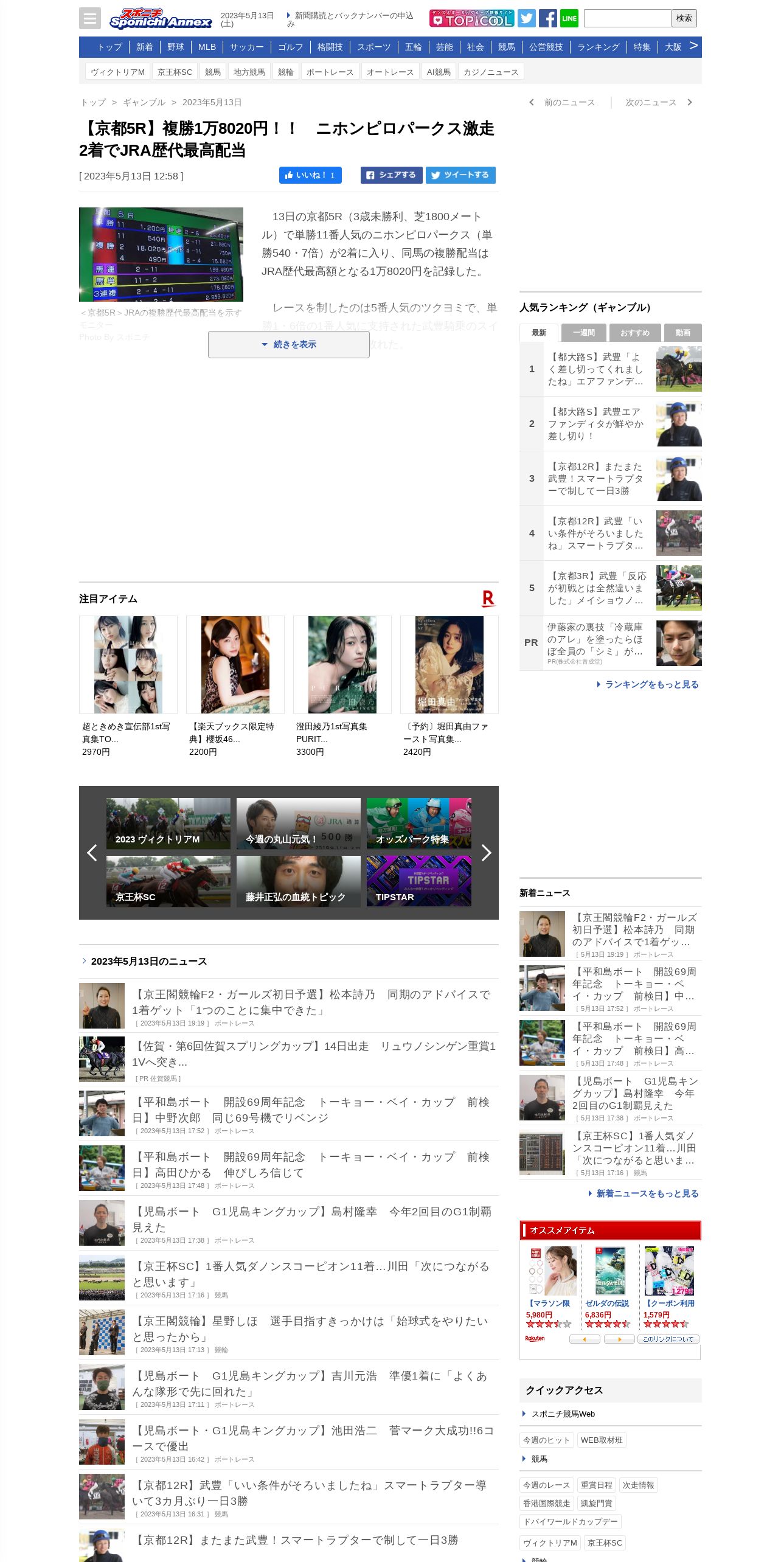Open the hamburger menu icon
Image resolution: width=781 pixels, height=1562 pixels.
pyautogui.click(x=90, y=18)
